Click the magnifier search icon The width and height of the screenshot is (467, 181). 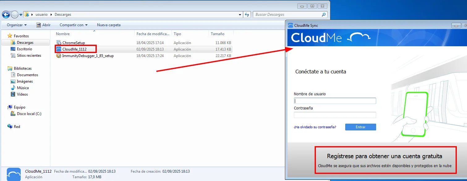324,14
